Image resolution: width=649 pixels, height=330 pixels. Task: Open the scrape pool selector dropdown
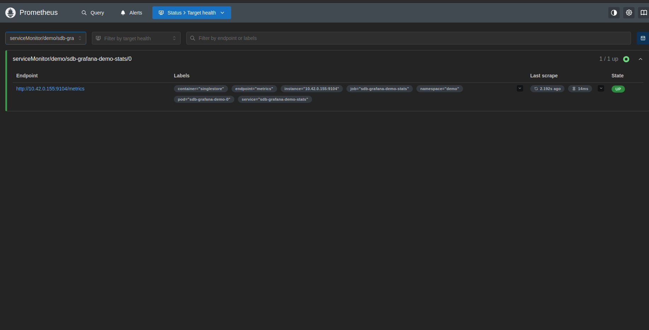point(46,38)
